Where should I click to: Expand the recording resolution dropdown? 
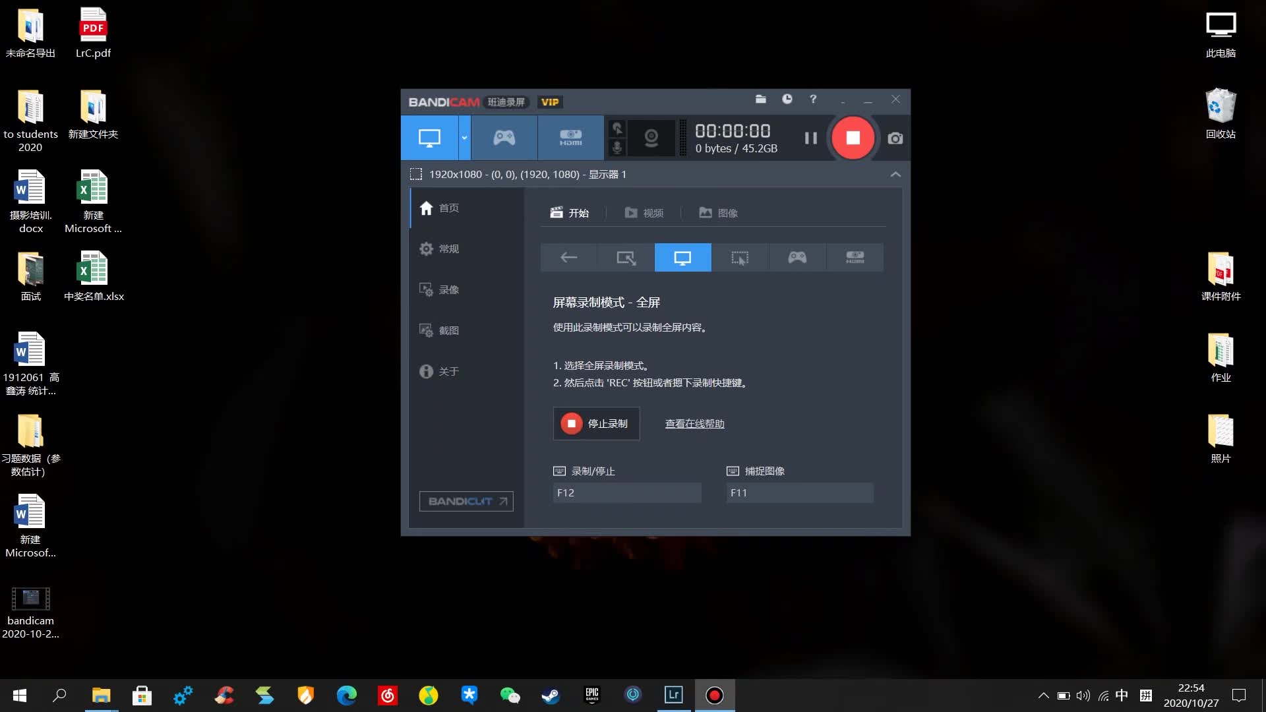[x=895, y=174]
